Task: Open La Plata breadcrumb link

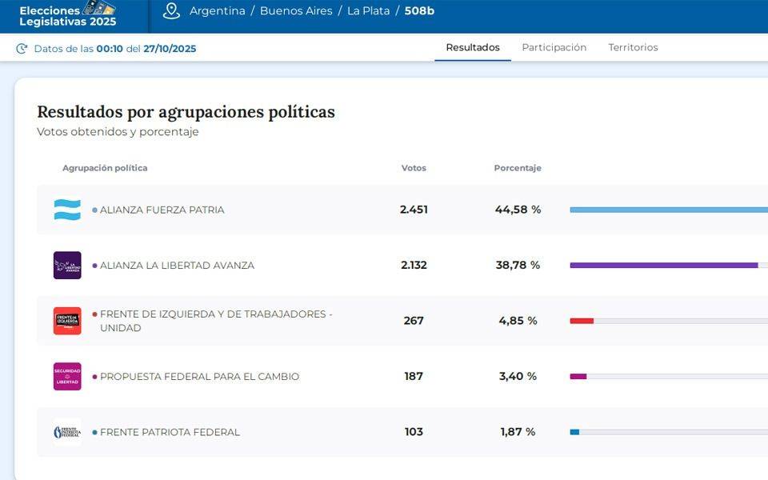Action: pos(368,11)
